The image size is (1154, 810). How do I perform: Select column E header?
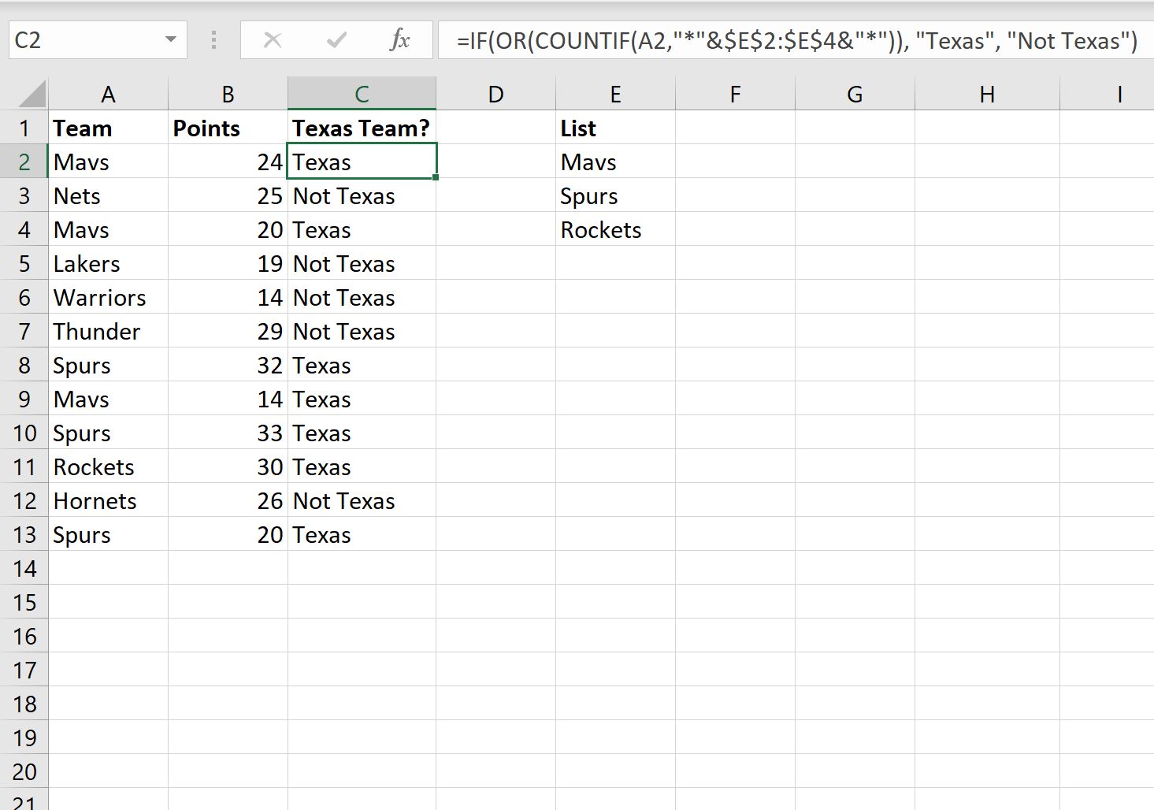(x=615, y=95)
